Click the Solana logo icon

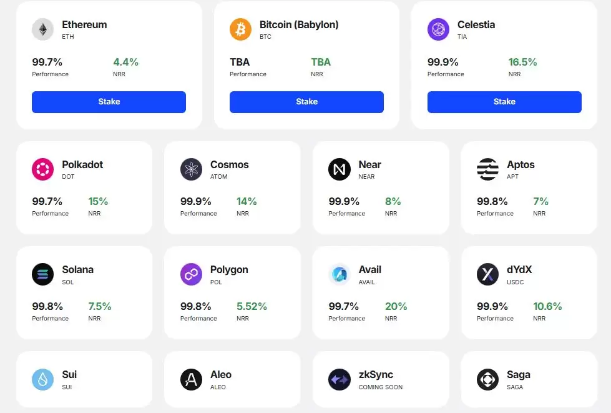click(x=43, y=274)
